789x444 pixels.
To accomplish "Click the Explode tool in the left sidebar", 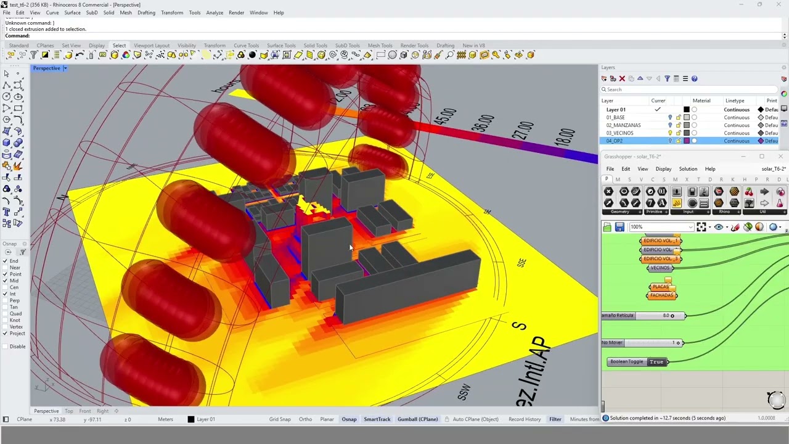I will point(17,165).
